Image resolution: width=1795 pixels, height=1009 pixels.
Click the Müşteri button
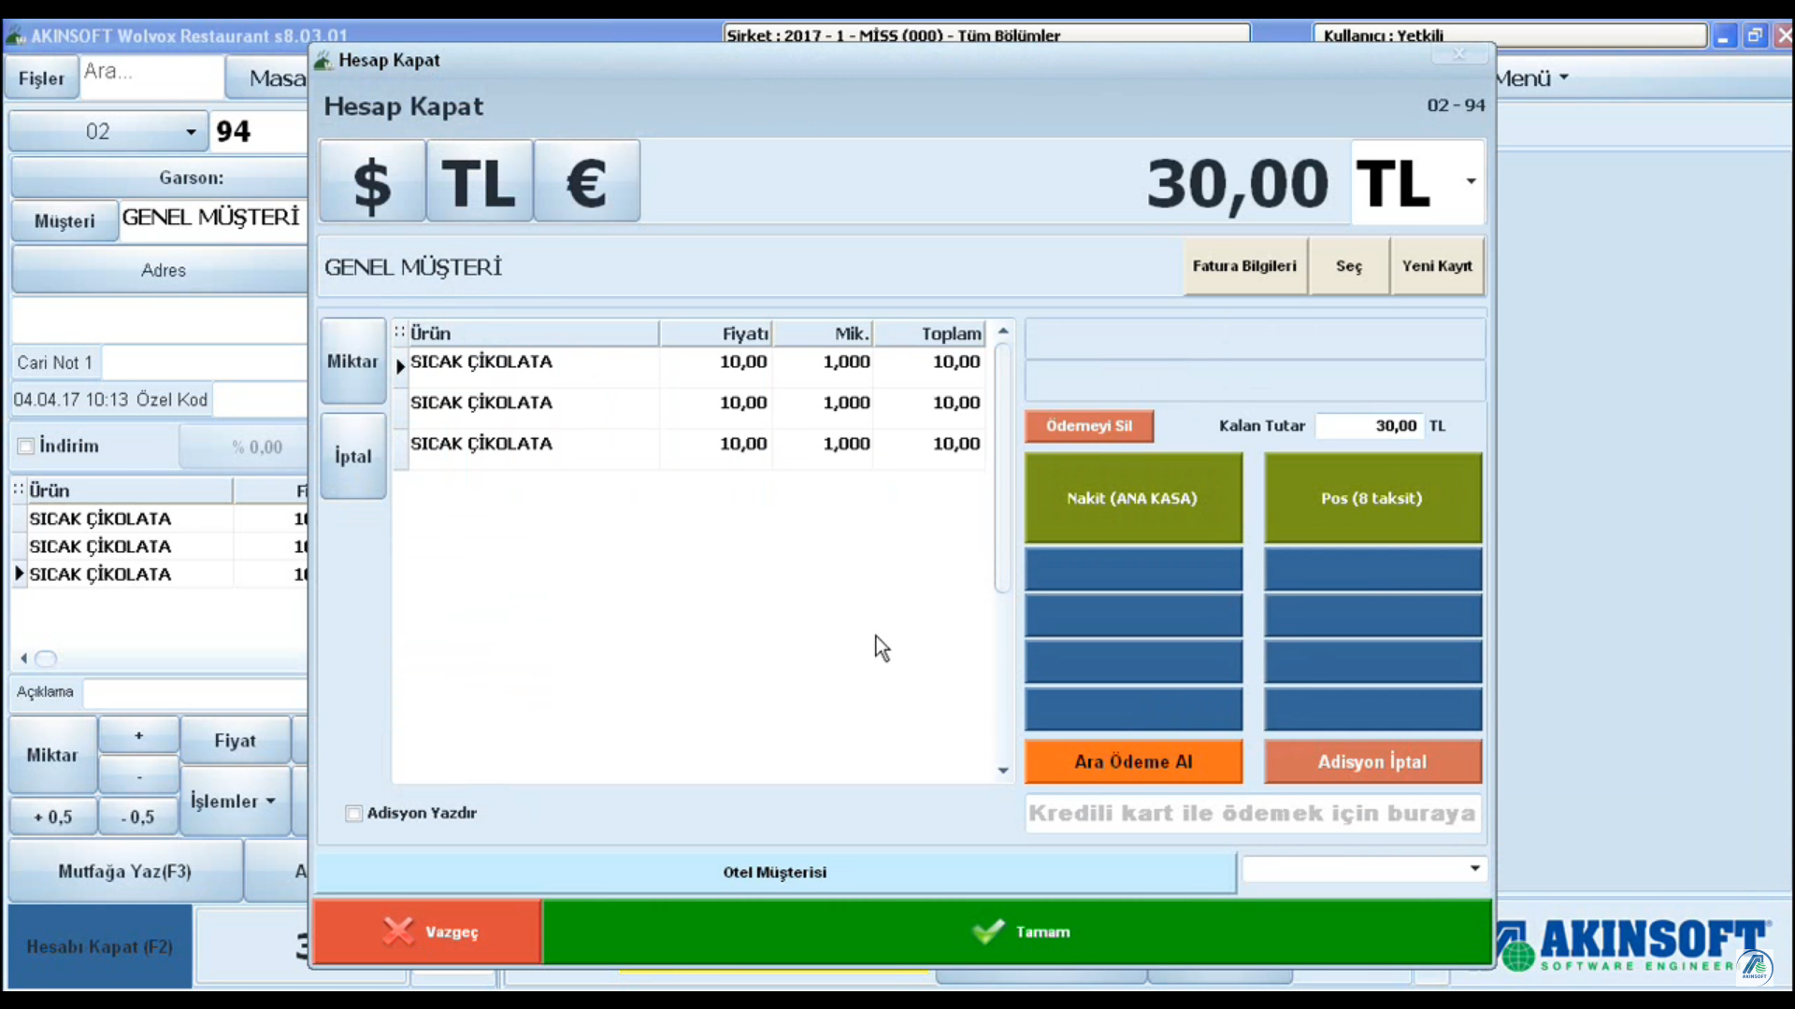[x=65, y=221]
